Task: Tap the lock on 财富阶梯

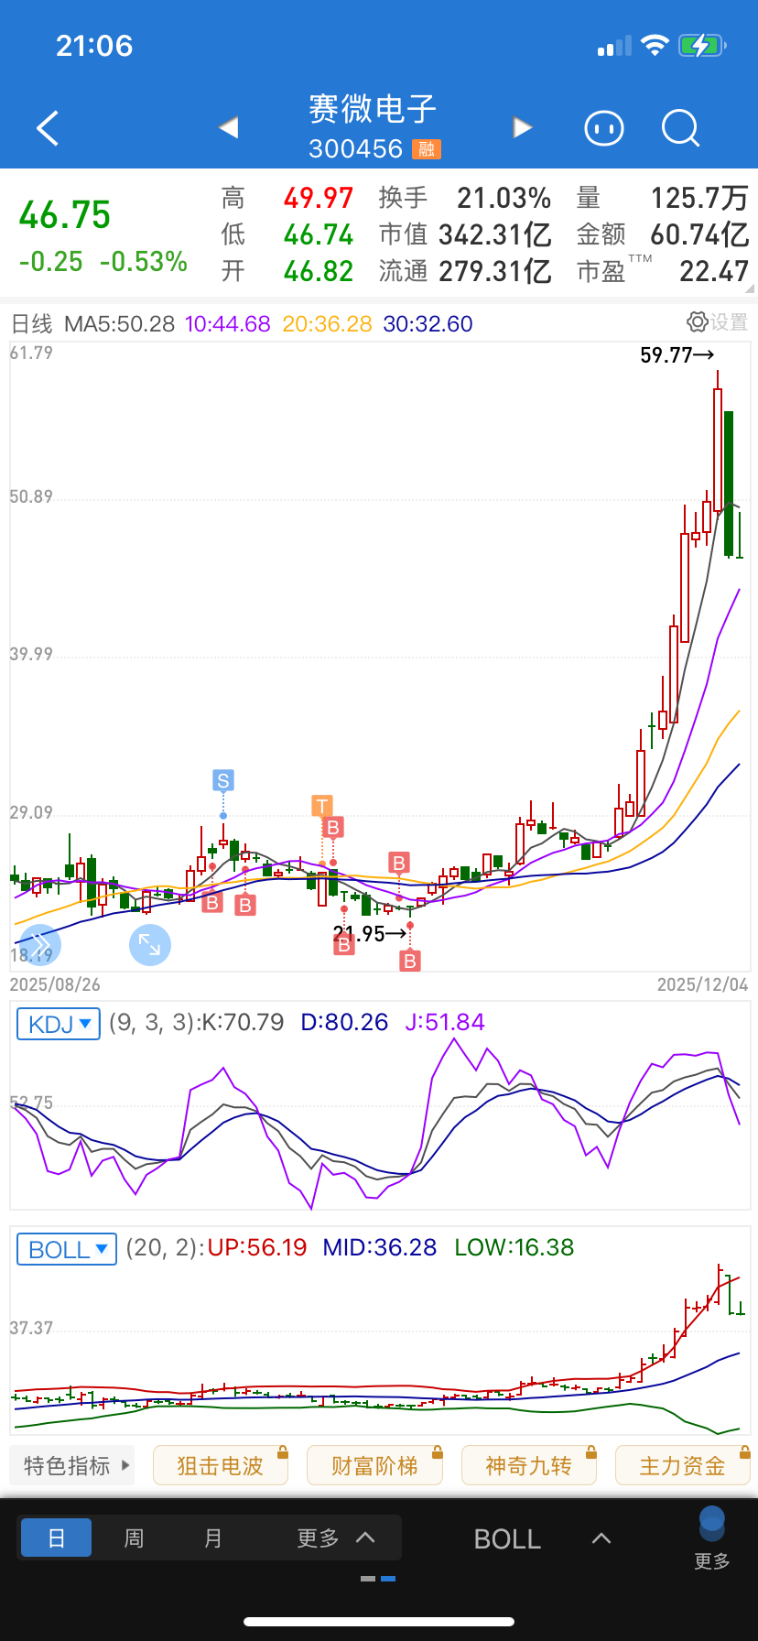Action: pyautogui.click(x=438, y=1452)
